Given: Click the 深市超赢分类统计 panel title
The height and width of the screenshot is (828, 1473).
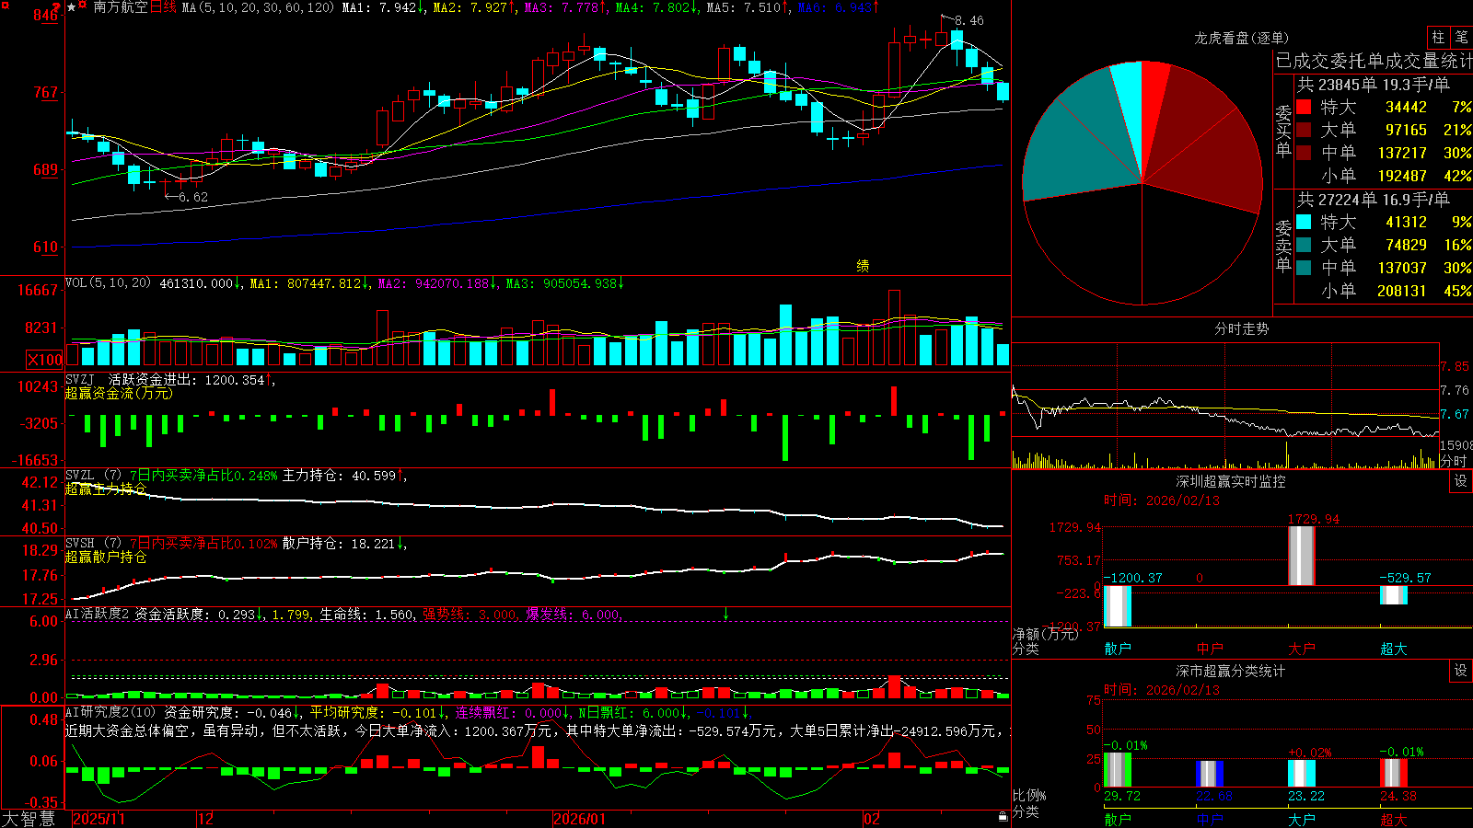Looking at the screenshot, I should 1231,671.
